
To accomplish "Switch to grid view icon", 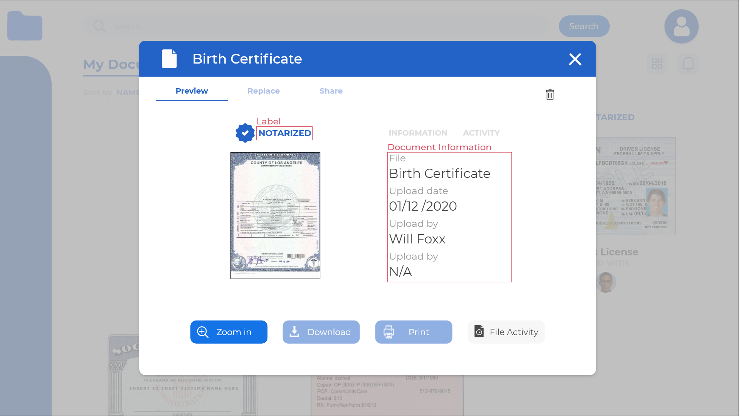I will 657,64.
